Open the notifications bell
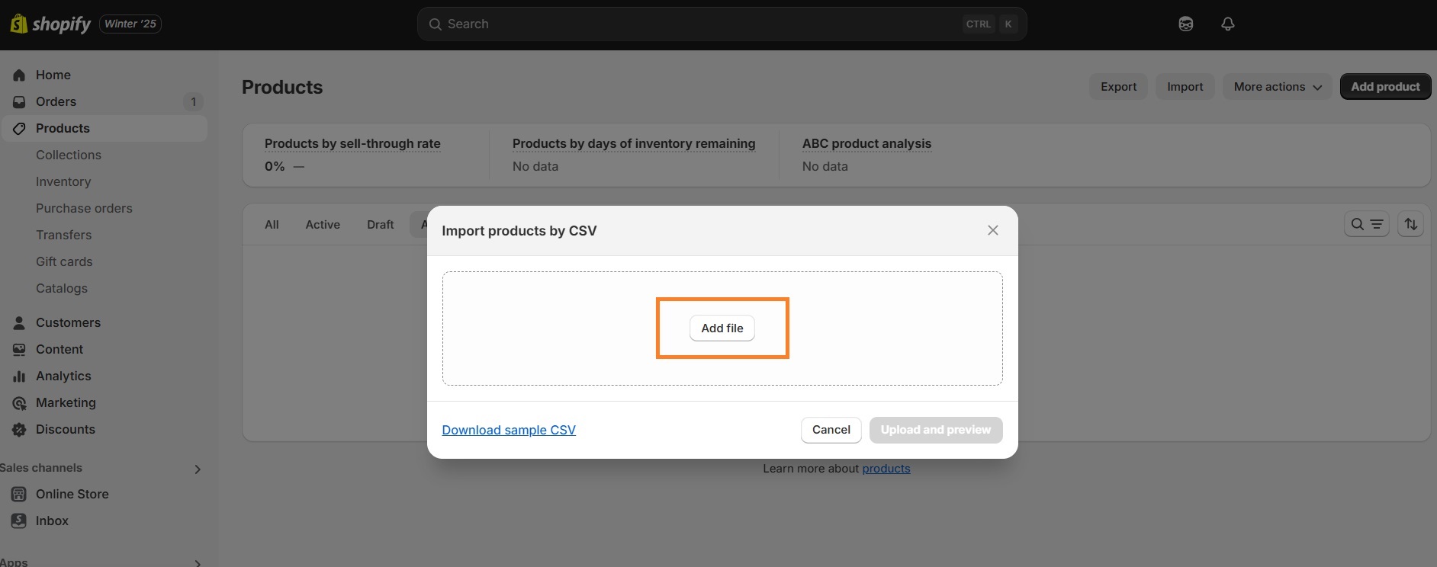This screenshot has height=567, width=1437. tap(1227, 24)
